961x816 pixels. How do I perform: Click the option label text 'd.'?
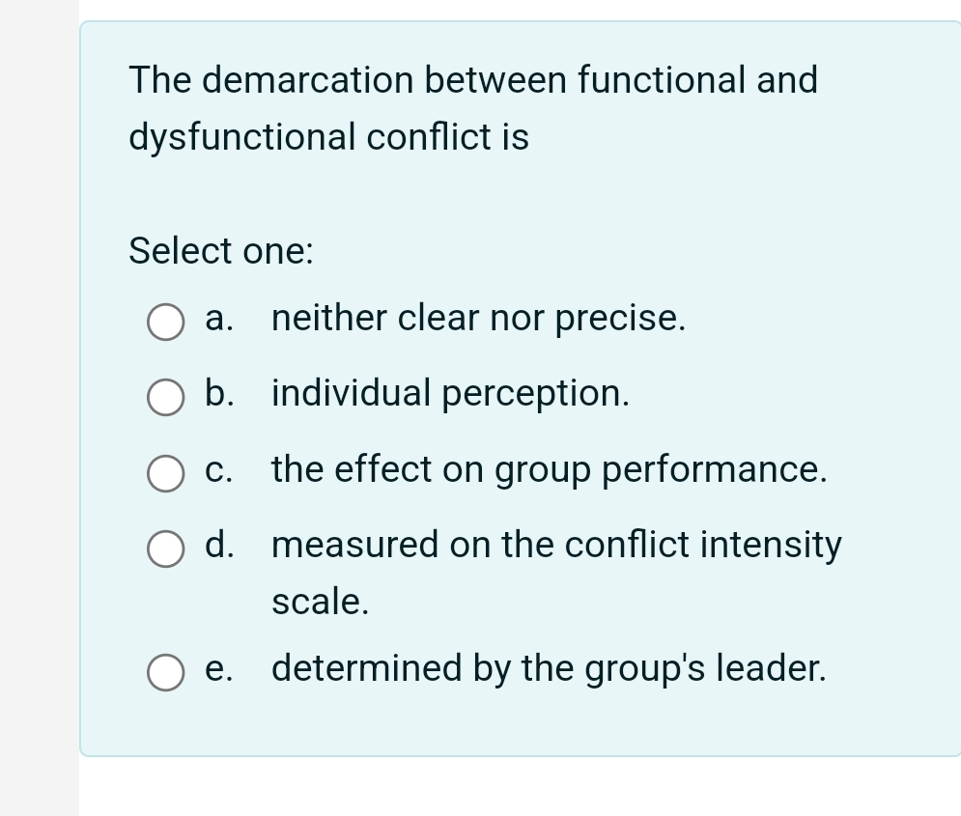[x=218, y=546]
